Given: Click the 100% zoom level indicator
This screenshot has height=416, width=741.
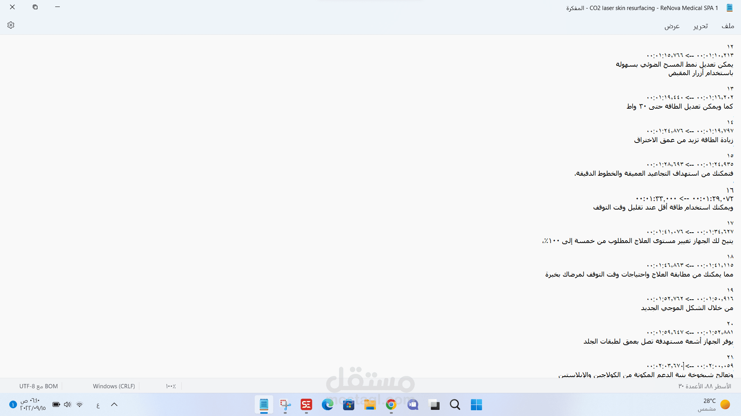Looking at the screenshot, I should pos(171,386).
